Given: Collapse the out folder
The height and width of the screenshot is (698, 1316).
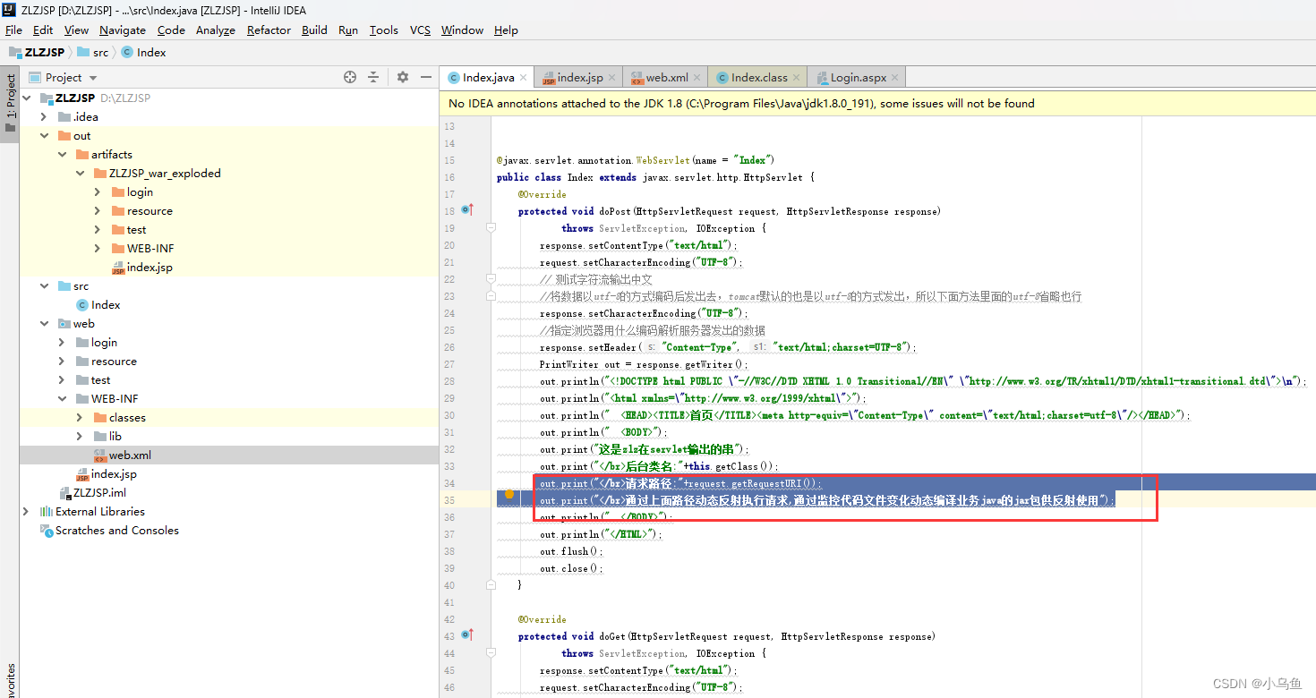Looking at the screenshot, I should click(44, 135).
